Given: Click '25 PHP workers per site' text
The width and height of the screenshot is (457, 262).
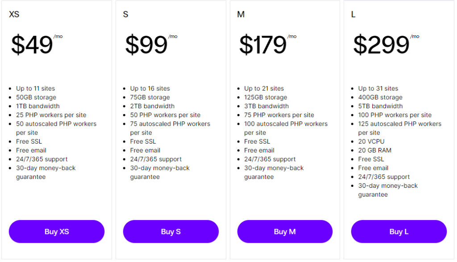Looking at the screenshot, I should pos(51,115).
